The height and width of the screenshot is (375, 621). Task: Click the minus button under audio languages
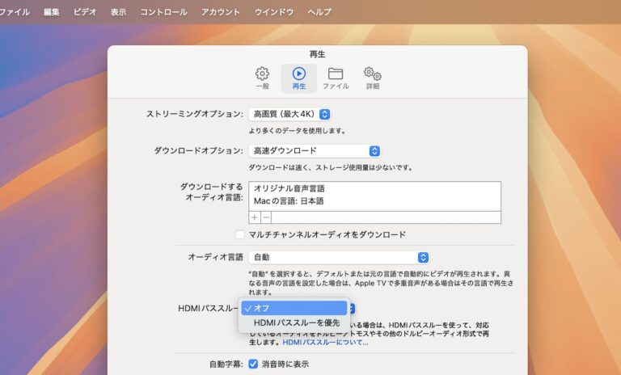[266, 217]
